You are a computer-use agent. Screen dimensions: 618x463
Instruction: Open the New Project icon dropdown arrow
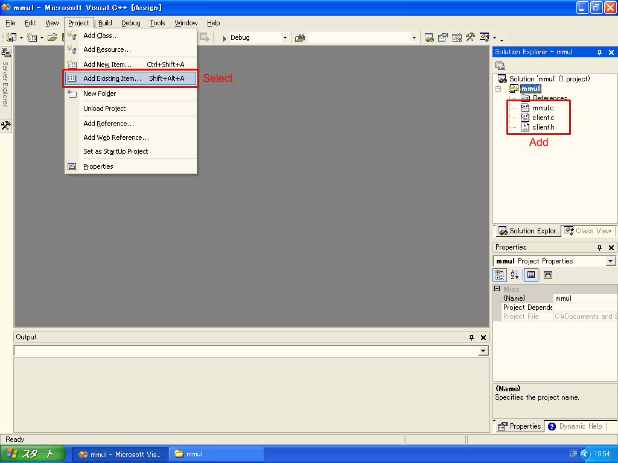(21, 38)
